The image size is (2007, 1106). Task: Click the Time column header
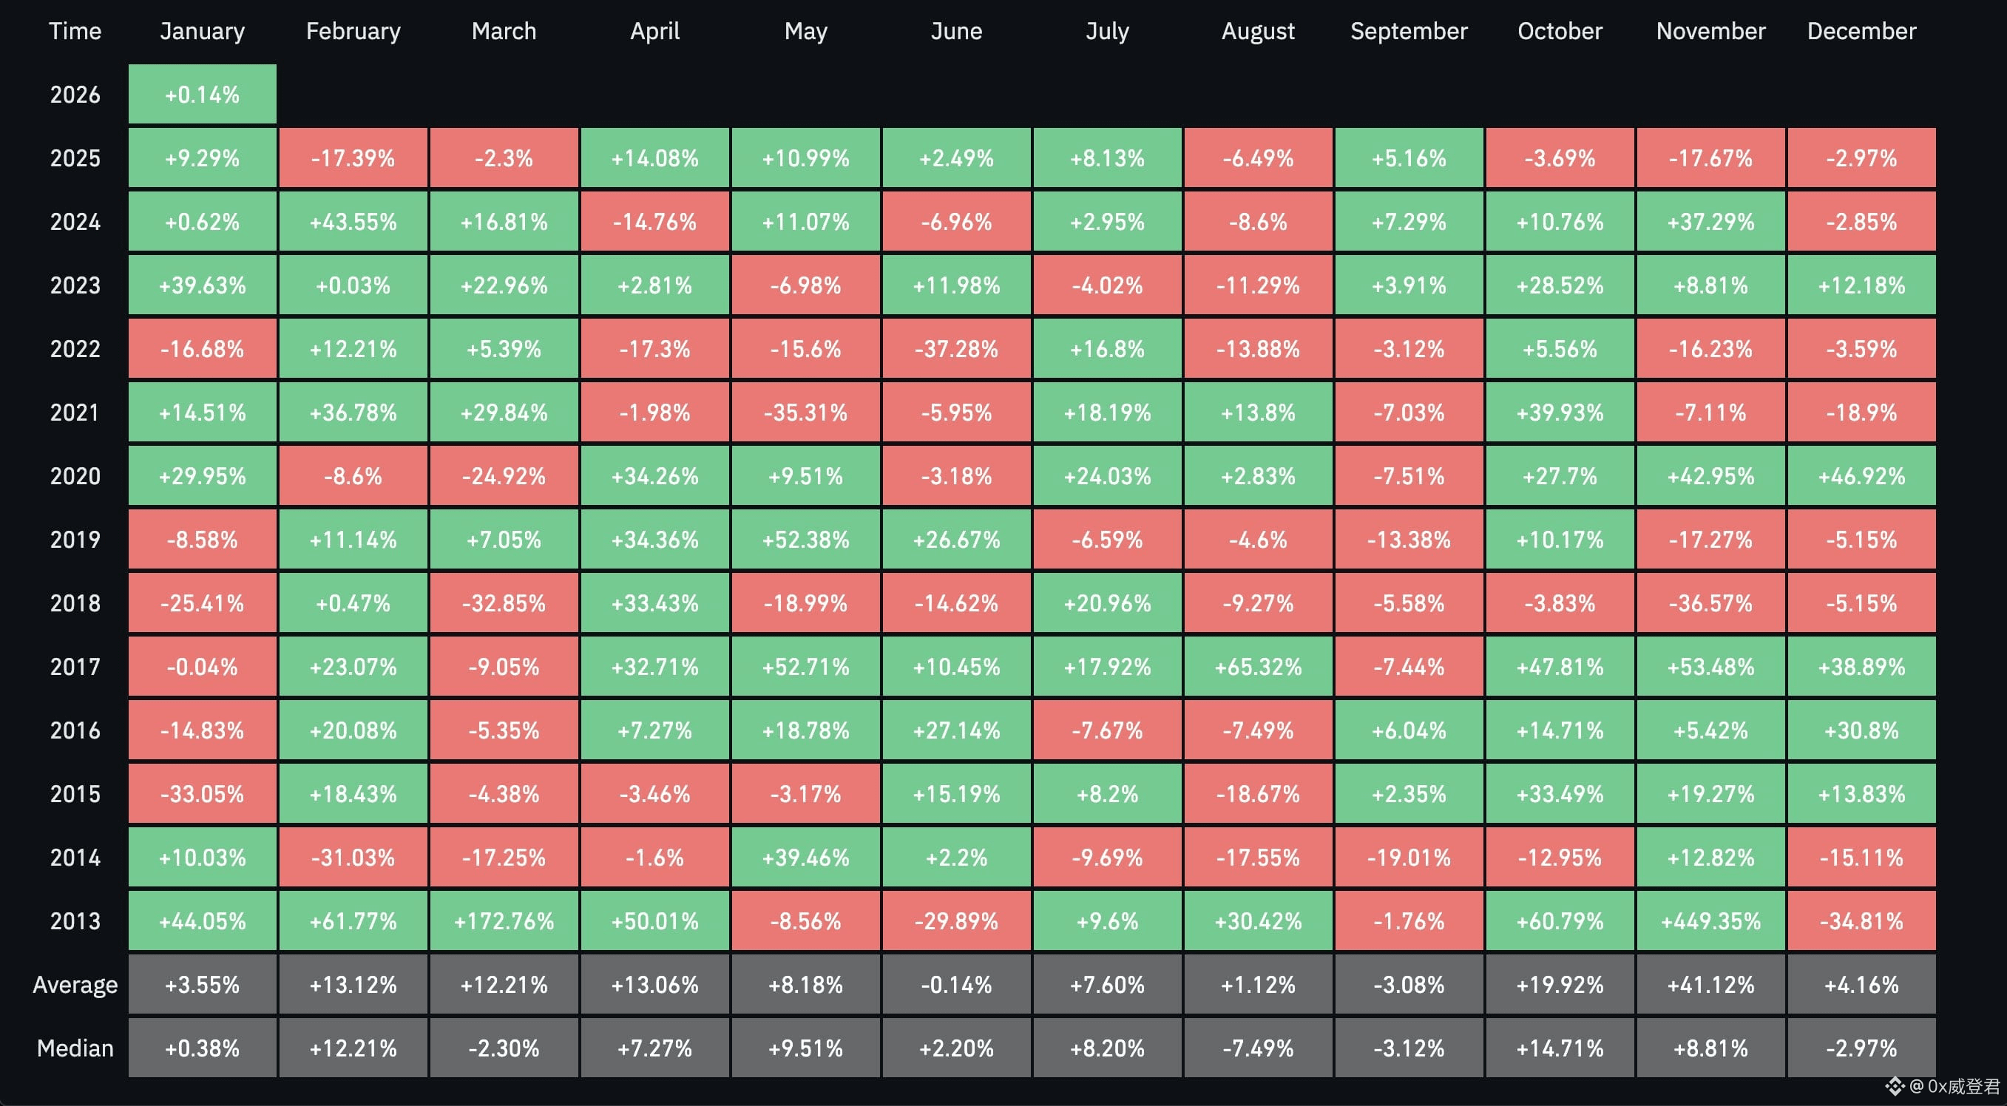click(75, 31)
